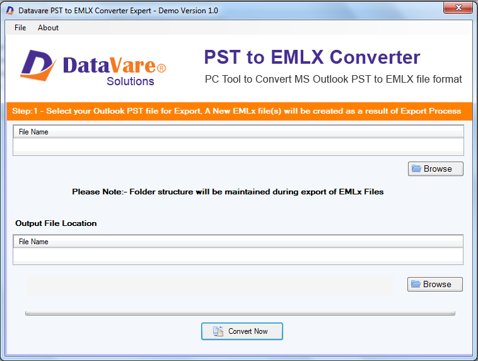Click the conversion progress bar
478x361 pixels.
click(x=240, y=312)
